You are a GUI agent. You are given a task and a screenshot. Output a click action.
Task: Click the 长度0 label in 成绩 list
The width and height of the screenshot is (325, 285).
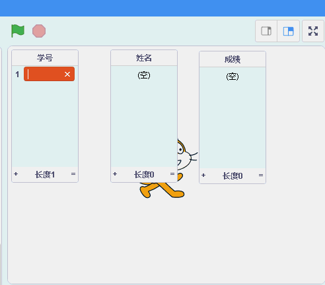[x=233, y=176]
